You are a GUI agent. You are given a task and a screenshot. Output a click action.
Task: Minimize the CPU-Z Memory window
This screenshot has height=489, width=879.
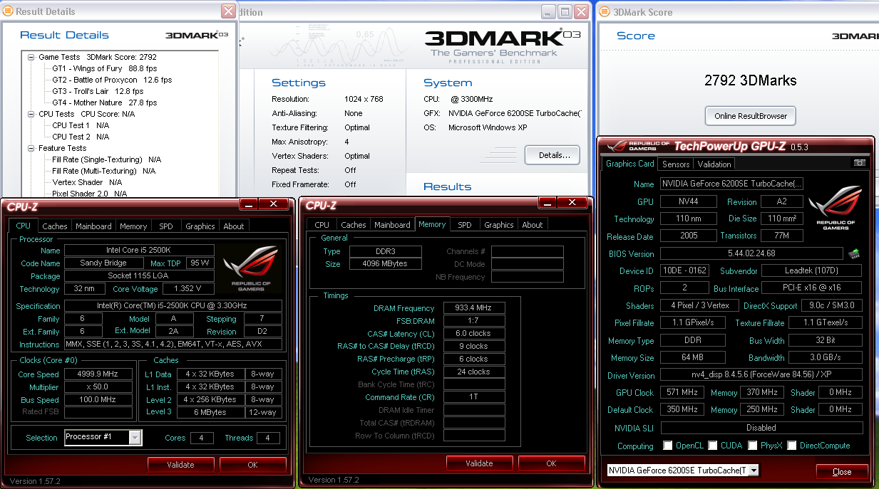(547, 204)
